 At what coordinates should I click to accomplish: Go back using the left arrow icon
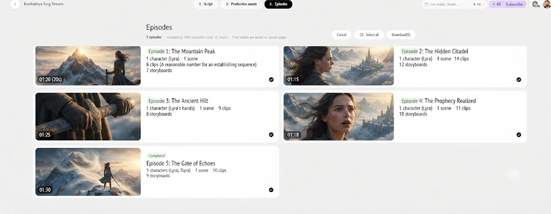[15, 4]
